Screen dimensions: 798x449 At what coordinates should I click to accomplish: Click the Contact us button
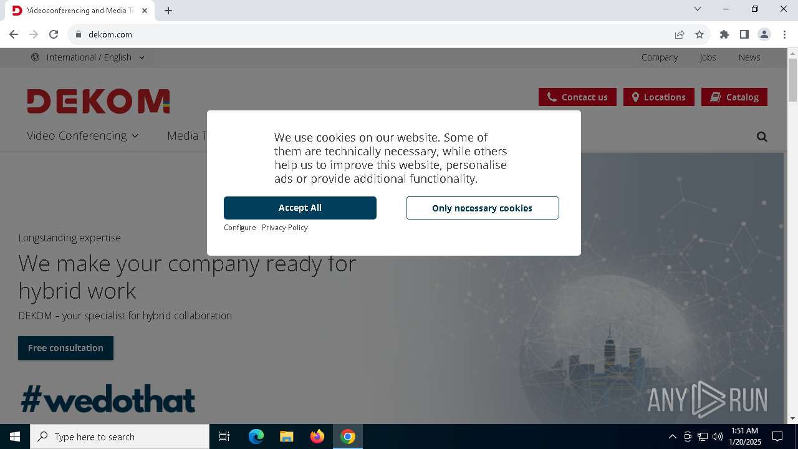point(577,97)
